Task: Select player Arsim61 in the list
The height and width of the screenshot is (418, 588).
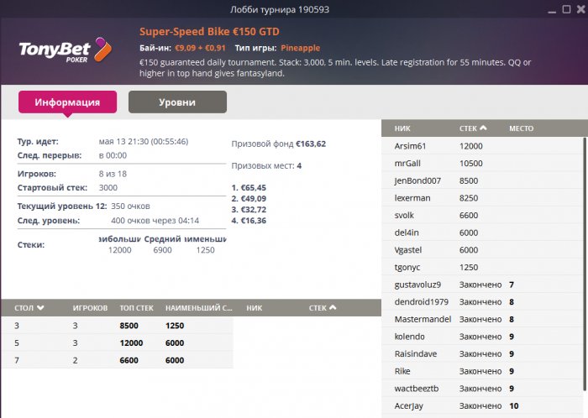Action: click(411, 146)
